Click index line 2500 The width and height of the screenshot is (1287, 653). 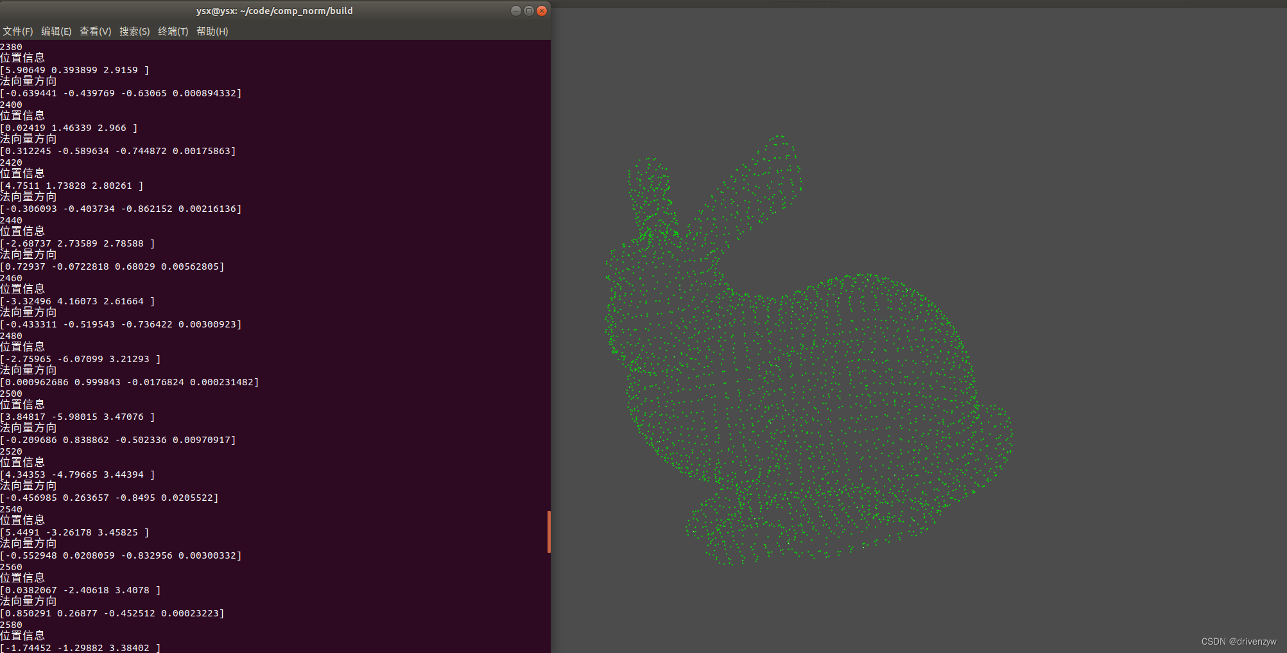(11, 394)
